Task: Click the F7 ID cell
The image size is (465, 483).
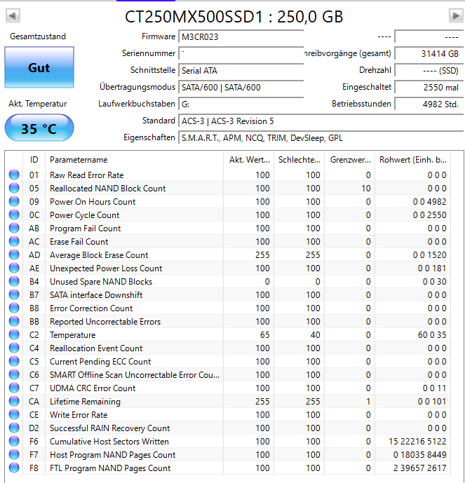Action: click(34, 455)
